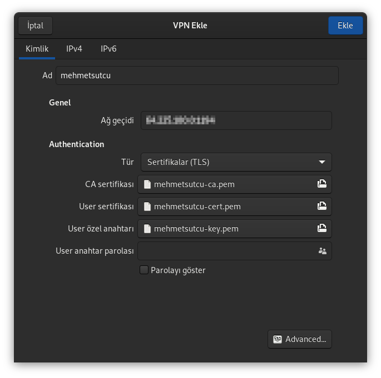This screenshot has height=378, width=381.
Task: Enable the Parolayı göster checkbox
Action: pos(144,270)
